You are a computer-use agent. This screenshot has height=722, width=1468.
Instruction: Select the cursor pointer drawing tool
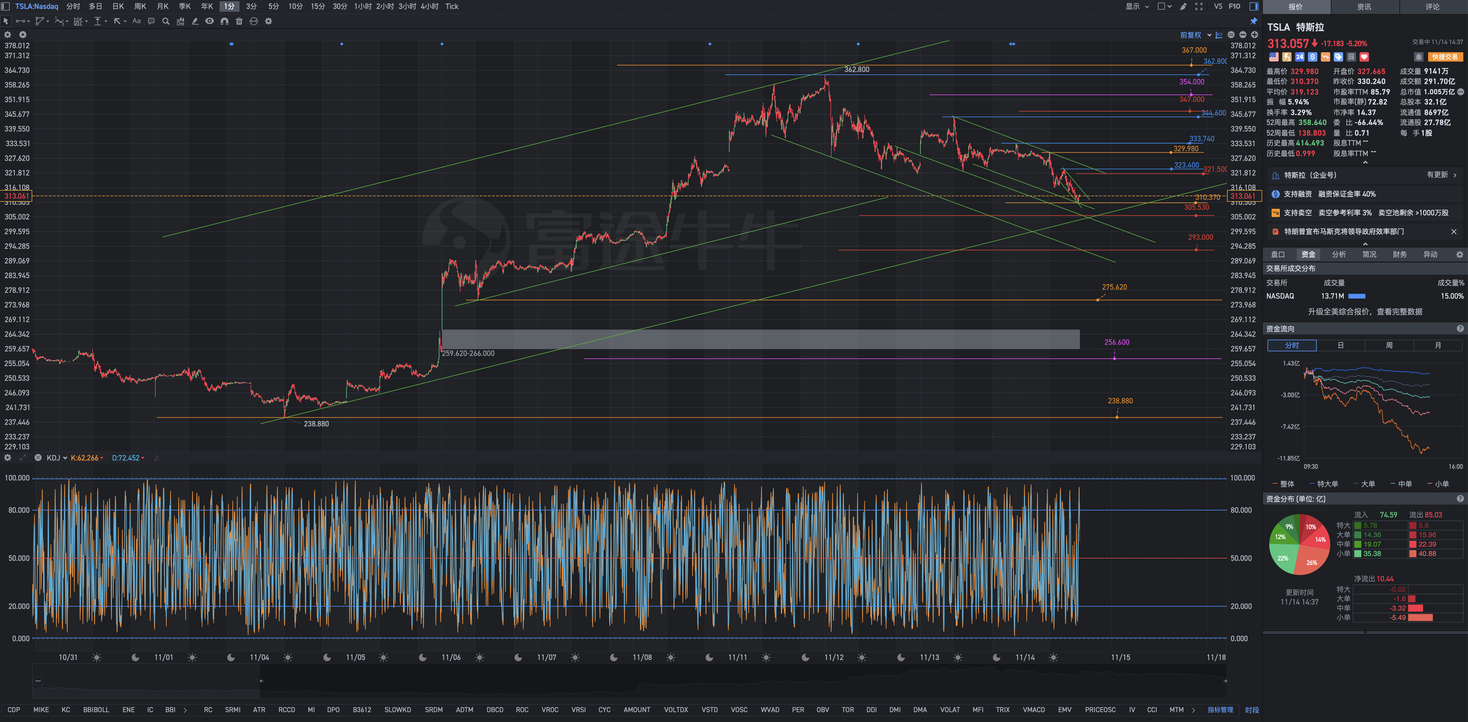coord(6,21)
